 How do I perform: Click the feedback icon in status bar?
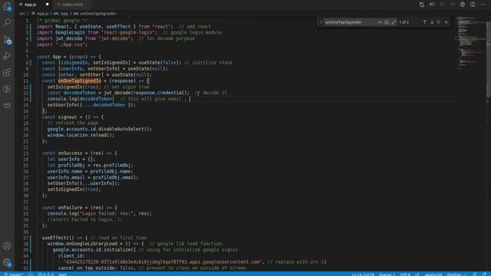(475, 274)
